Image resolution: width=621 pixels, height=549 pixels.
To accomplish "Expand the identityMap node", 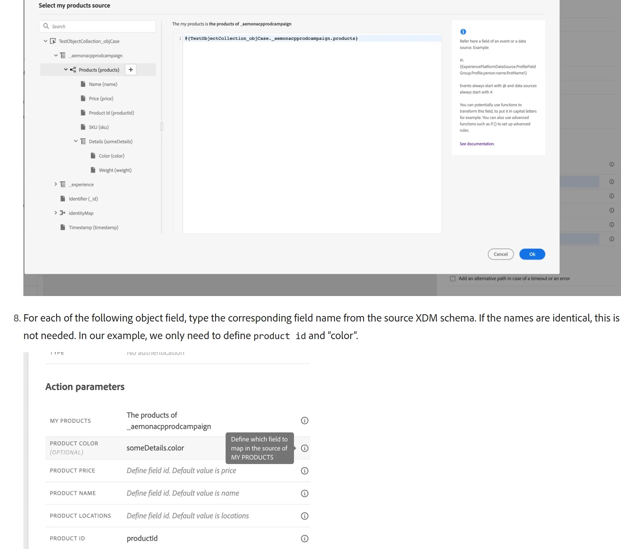I will click(x=56, y=213).
